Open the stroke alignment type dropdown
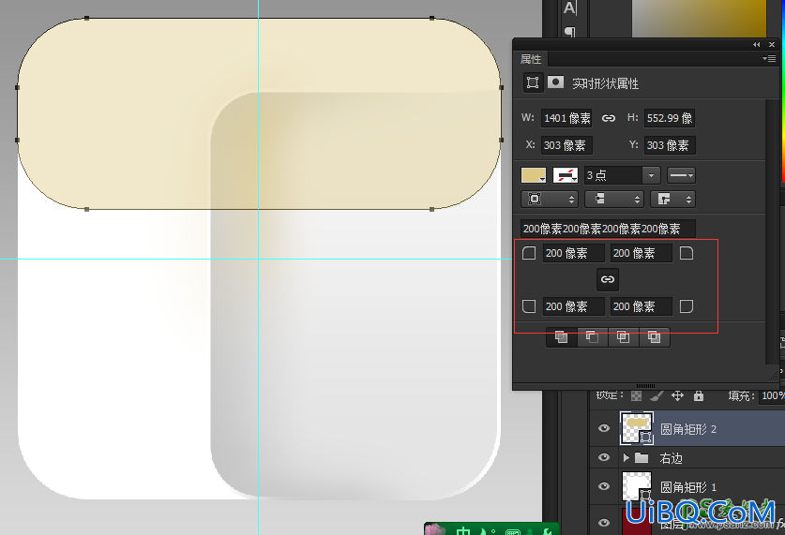This screenshot has height=535, width=785. [x=550, y=199]
